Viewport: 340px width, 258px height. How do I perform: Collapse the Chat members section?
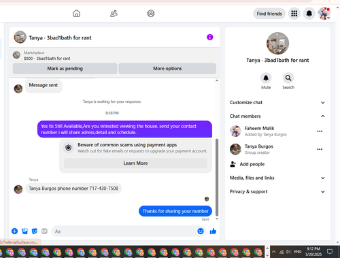[x=277, y=116]
